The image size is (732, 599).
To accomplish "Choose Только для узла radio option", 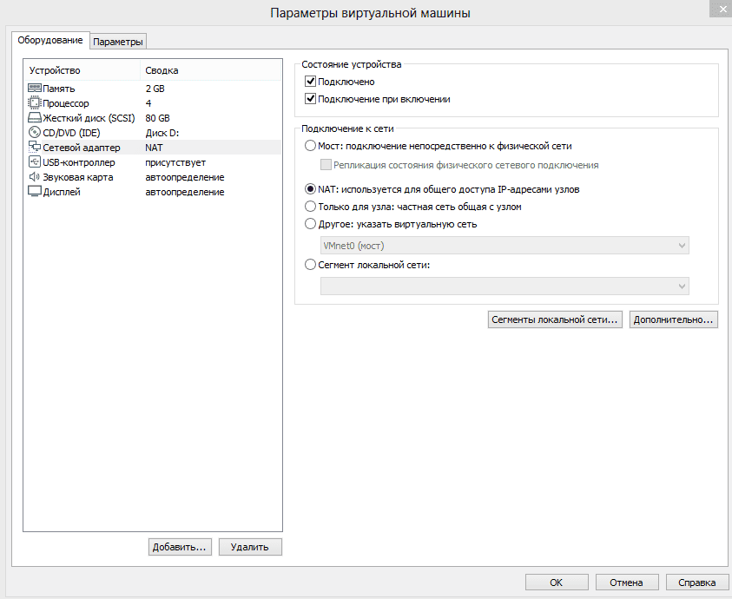I will 311,207.
